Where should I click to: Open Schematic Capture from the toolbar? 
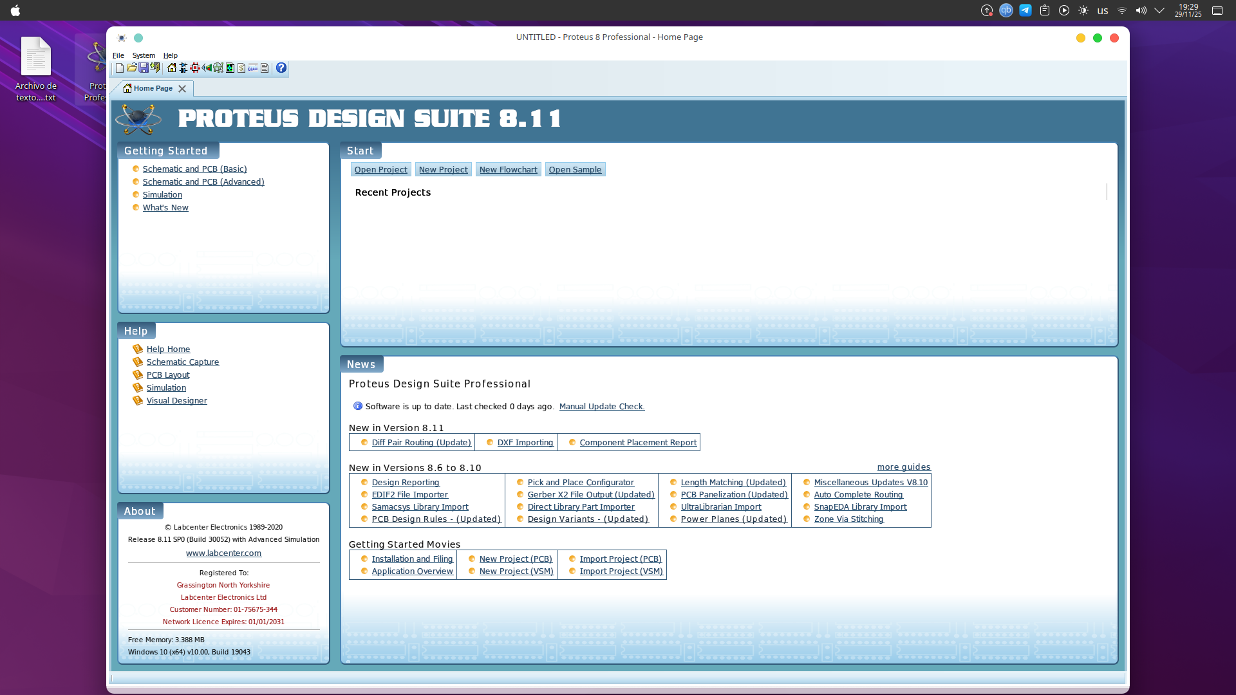pos(183,68)
